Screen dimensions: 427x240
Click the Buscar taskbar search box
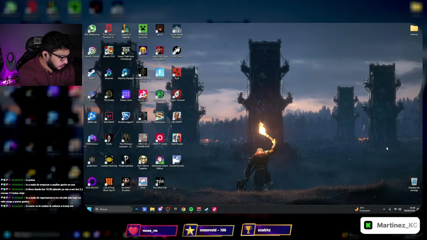113,209
